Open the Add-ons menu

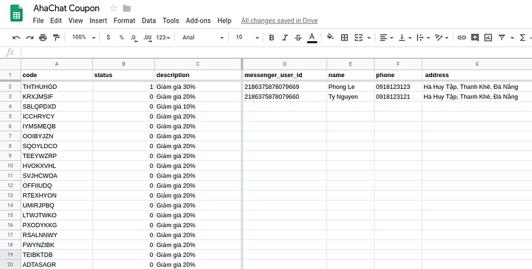(198, 21)
